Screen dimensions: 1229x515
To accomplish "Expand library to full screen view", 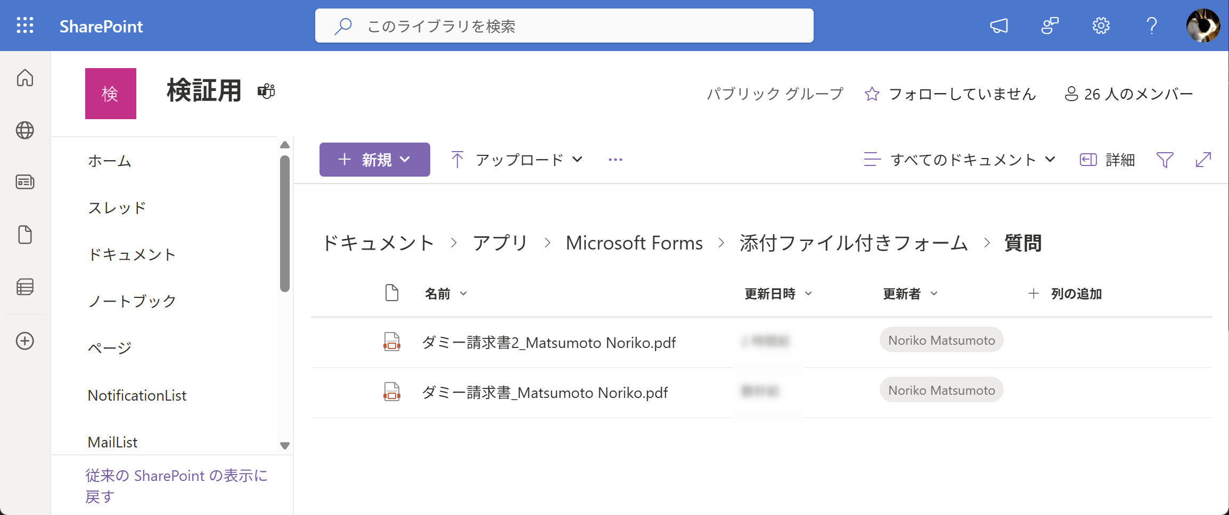I will (1203, 160).
